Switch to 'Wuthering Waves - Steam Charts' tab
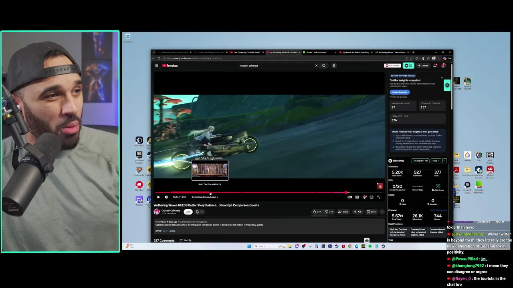513x288 pixels. click(x=392, y=52)
